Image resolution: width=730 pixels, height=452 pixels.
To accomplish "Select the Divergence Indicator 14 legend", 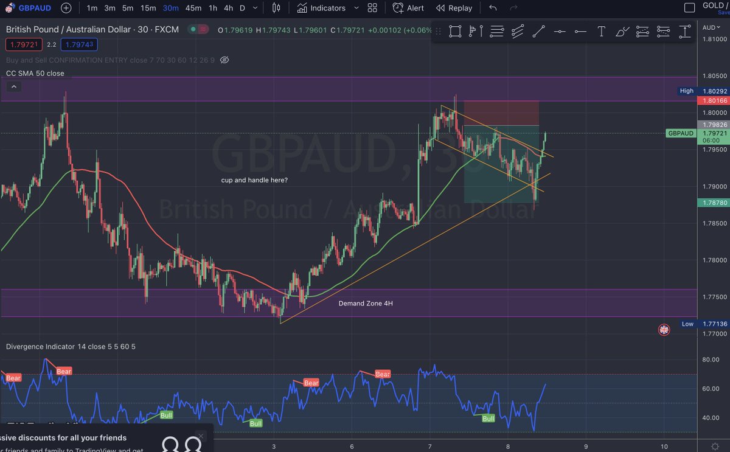I will [x=71, y=346].
